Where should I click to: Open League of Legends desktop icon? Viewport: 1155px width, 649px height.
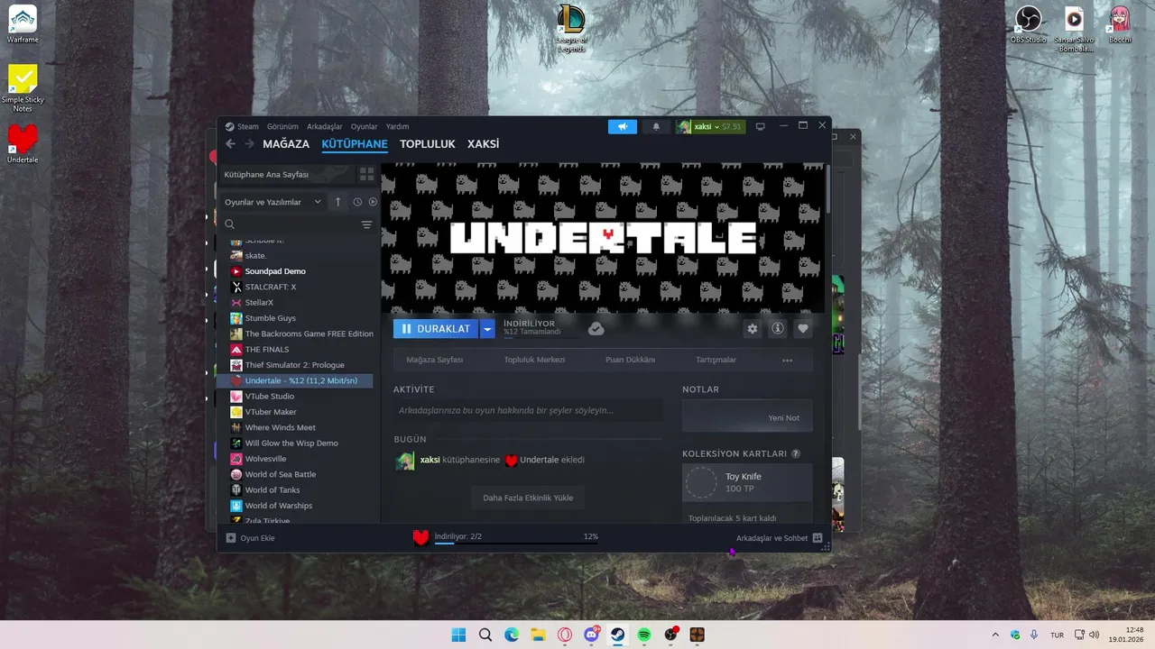(571, 28)
